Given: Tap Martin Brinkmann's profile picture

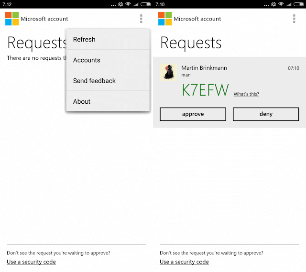Looking at the screenshot, I should click(x=168, y=72).
